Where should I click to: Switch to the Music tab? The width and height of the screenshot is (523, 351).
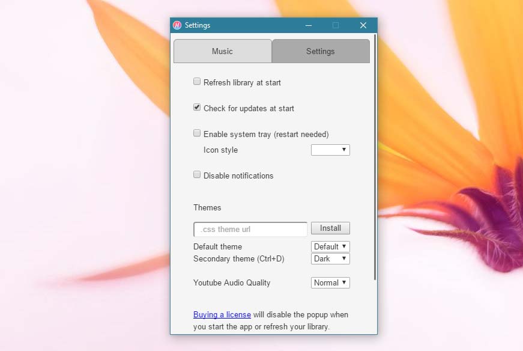[x=222, y=51]
